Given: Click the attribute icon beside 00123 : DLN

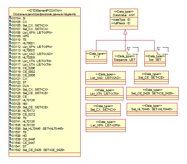Looking at the screenshot, I should pyautogui.click(x=11, y=86).
